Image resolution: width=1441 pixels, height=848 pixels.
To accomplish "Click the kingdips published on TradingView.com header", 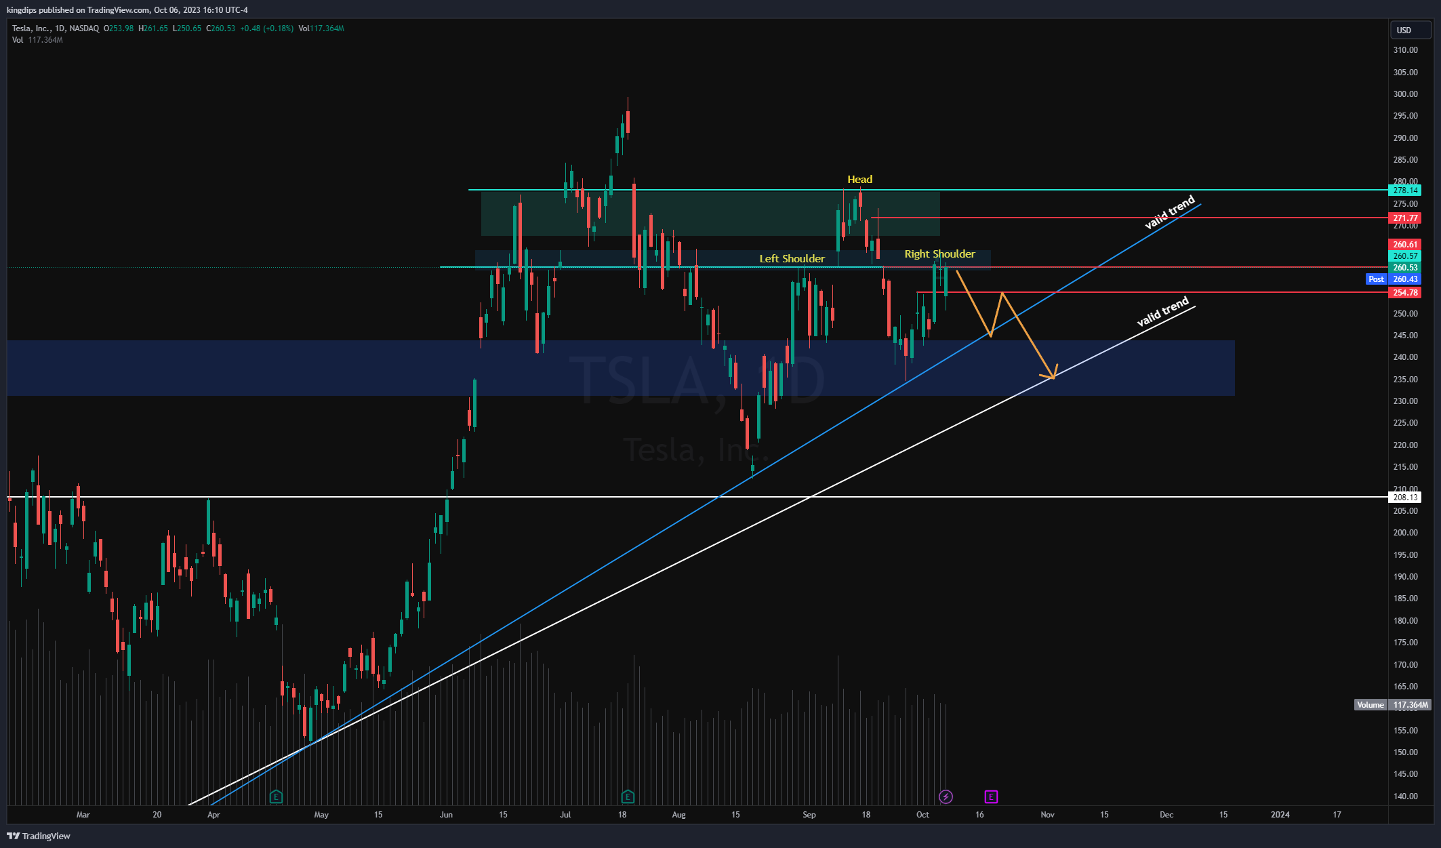I will click(x=127, y=9).
